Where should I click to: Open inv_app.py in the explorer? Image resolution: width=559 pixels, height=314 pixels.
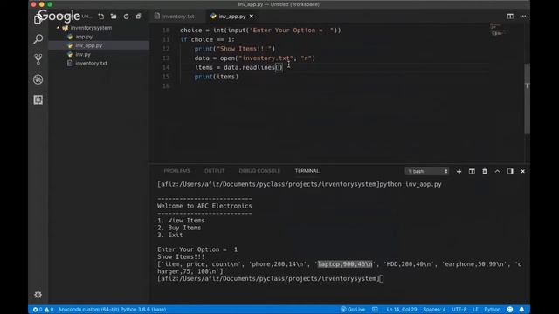point(89,45)
